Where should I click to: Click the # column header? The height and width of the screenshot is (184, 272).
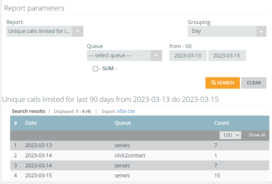click(x=16, y=123)
